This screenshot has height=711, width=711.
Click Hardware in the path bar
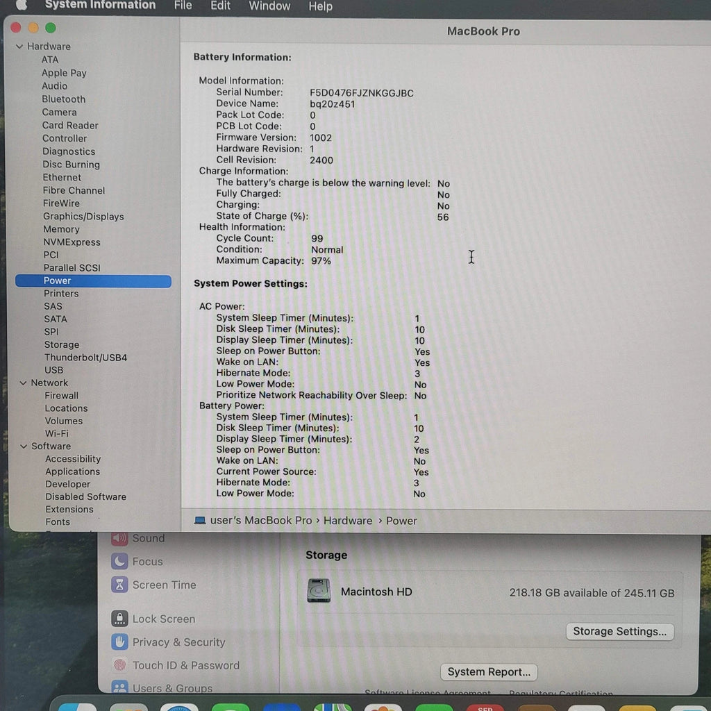tap(348, 521)
